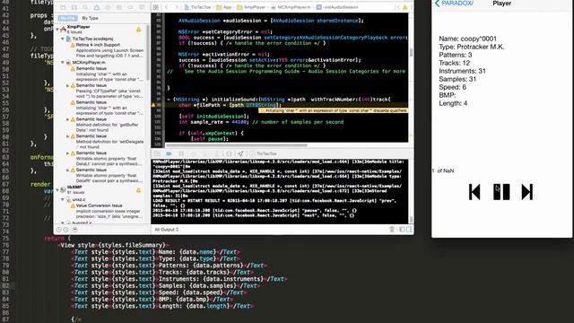
Task: Switch issue list to By Type
Action: 90,18
